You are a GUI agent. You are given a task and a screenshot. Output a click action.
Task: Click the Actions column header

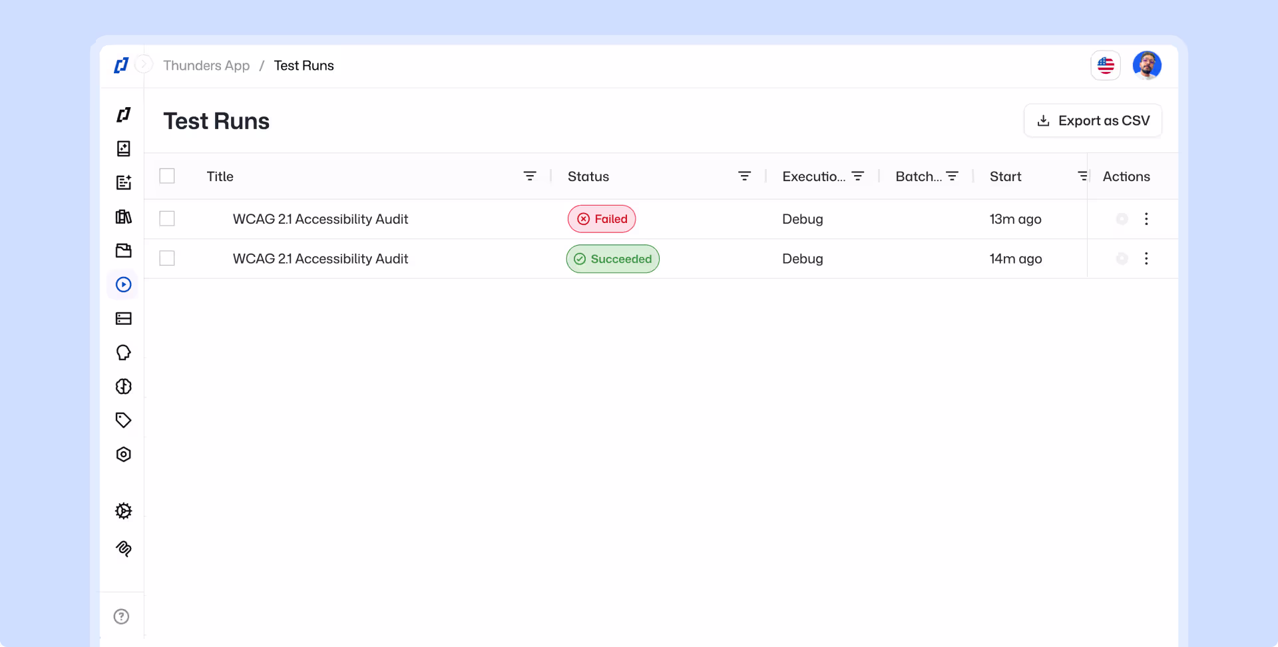[1126, 176]
